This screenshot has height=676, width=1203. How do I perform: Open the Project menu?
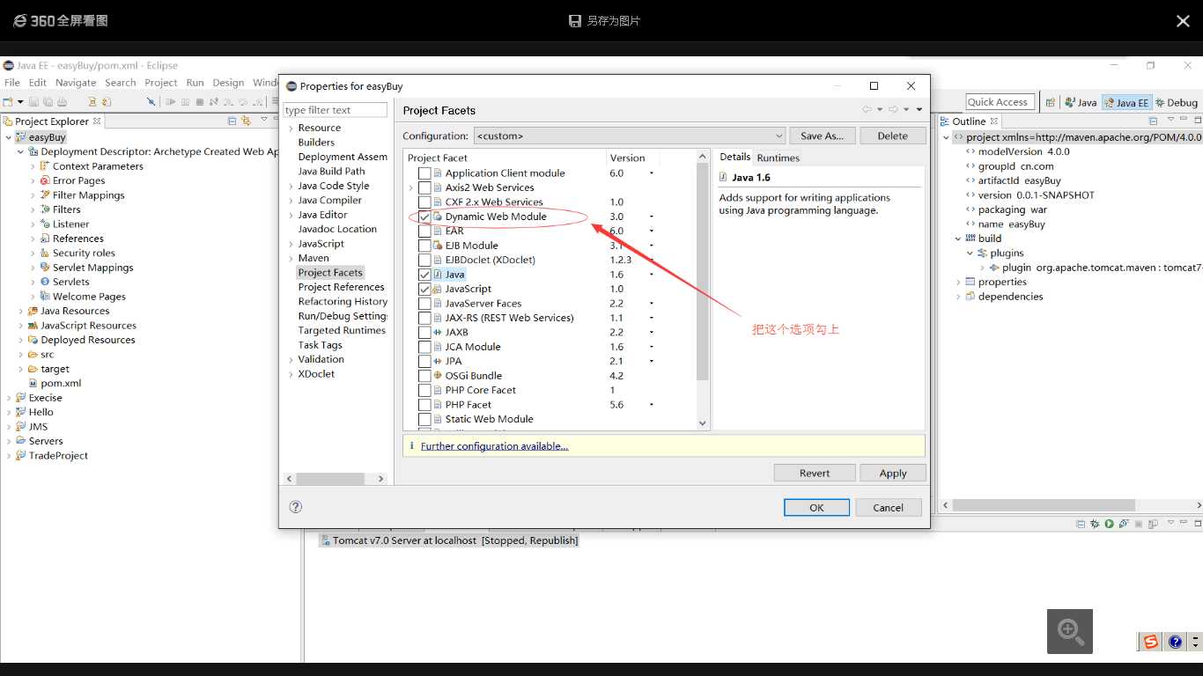coord(161,83)
